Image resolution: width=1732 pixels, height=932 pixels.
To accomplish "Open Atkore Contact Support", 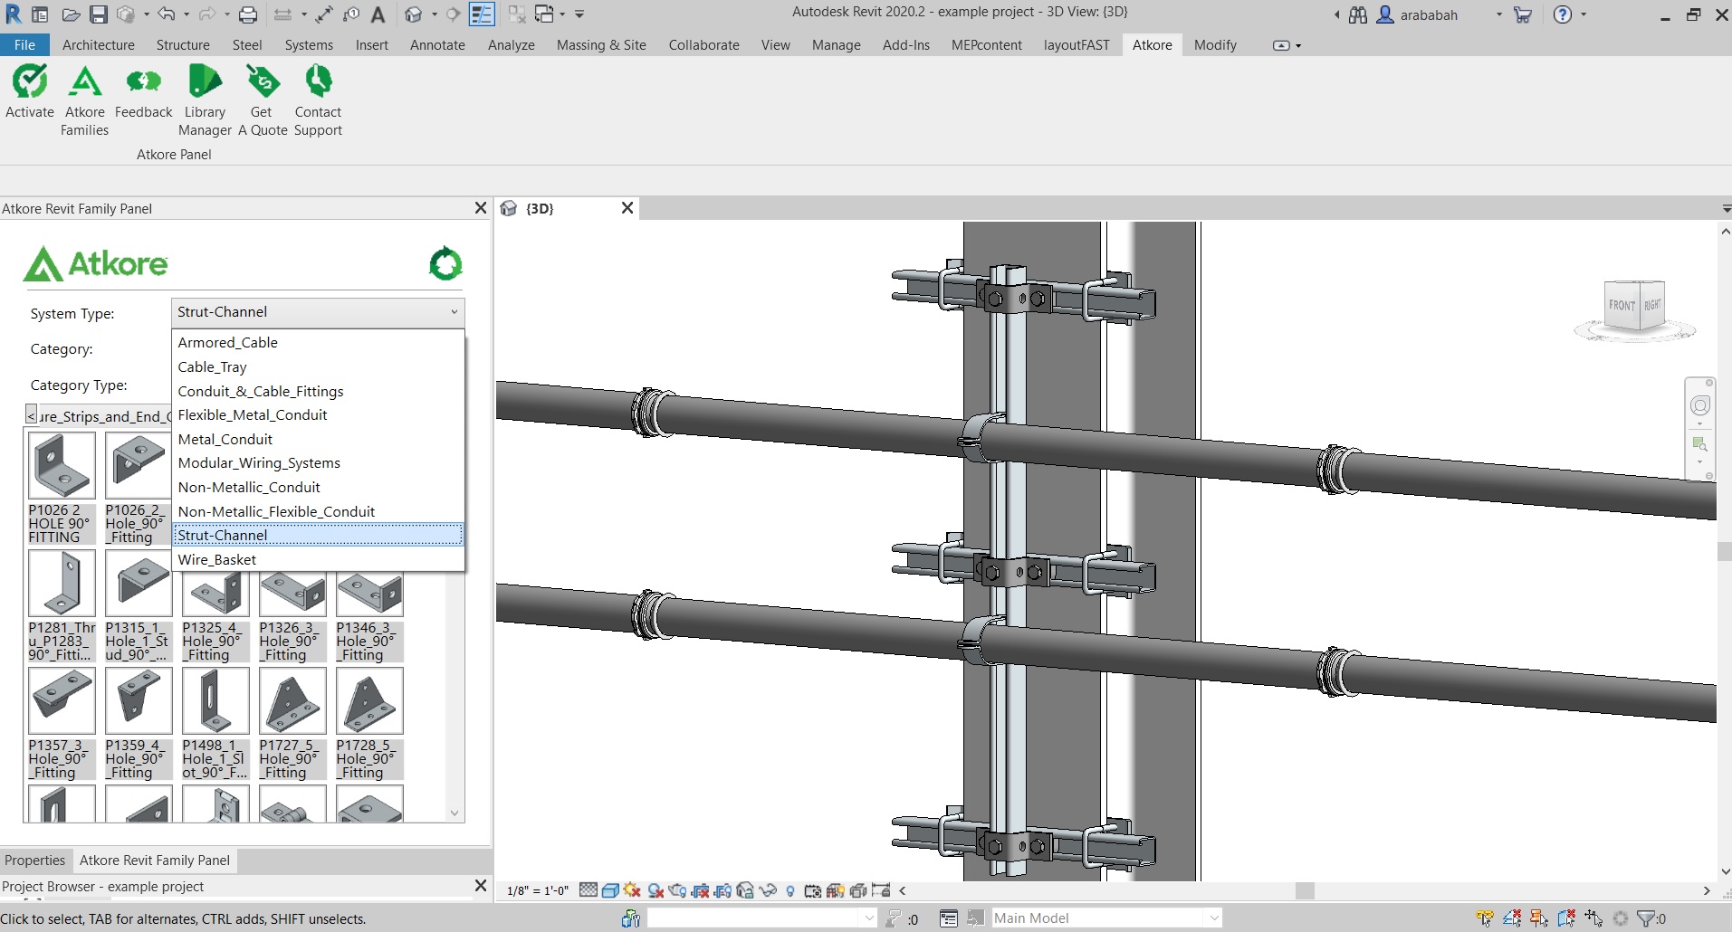I will [x=317, y=100].
